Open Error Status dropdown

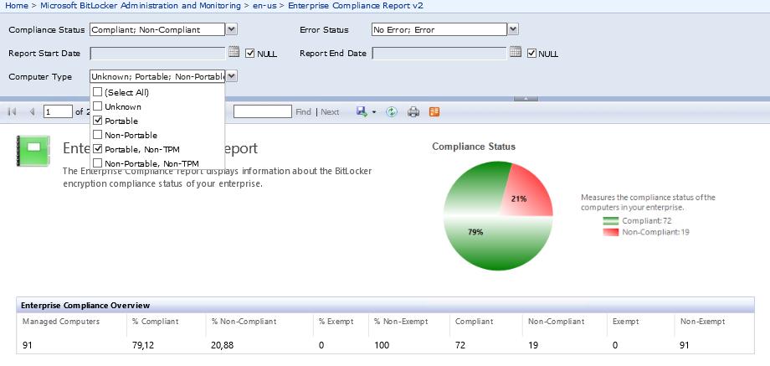click(x=513, y=29)
